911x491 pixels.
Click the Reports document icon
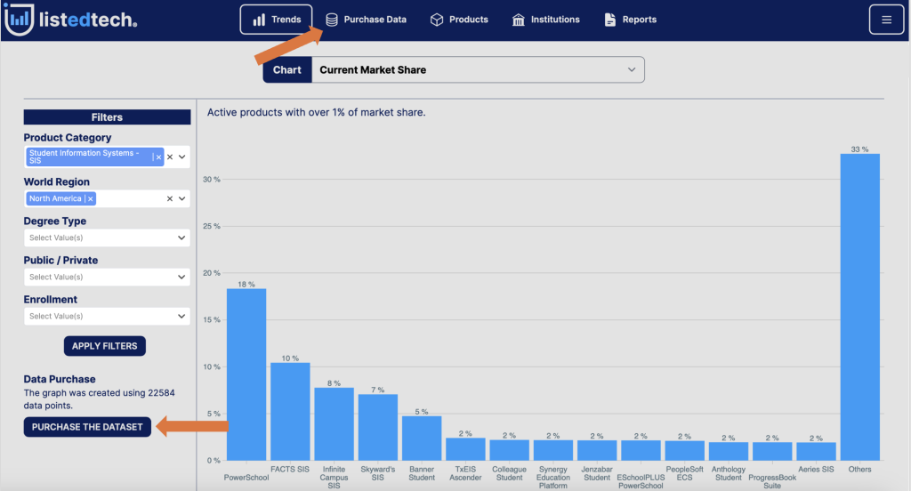click(610, 20)
